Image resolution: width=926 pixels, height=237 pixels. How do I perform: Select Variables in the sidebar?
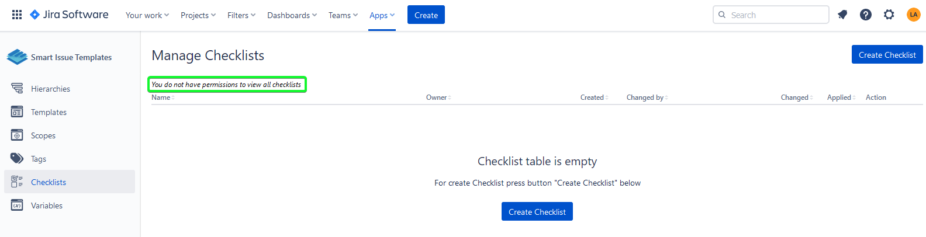(47, 205)
